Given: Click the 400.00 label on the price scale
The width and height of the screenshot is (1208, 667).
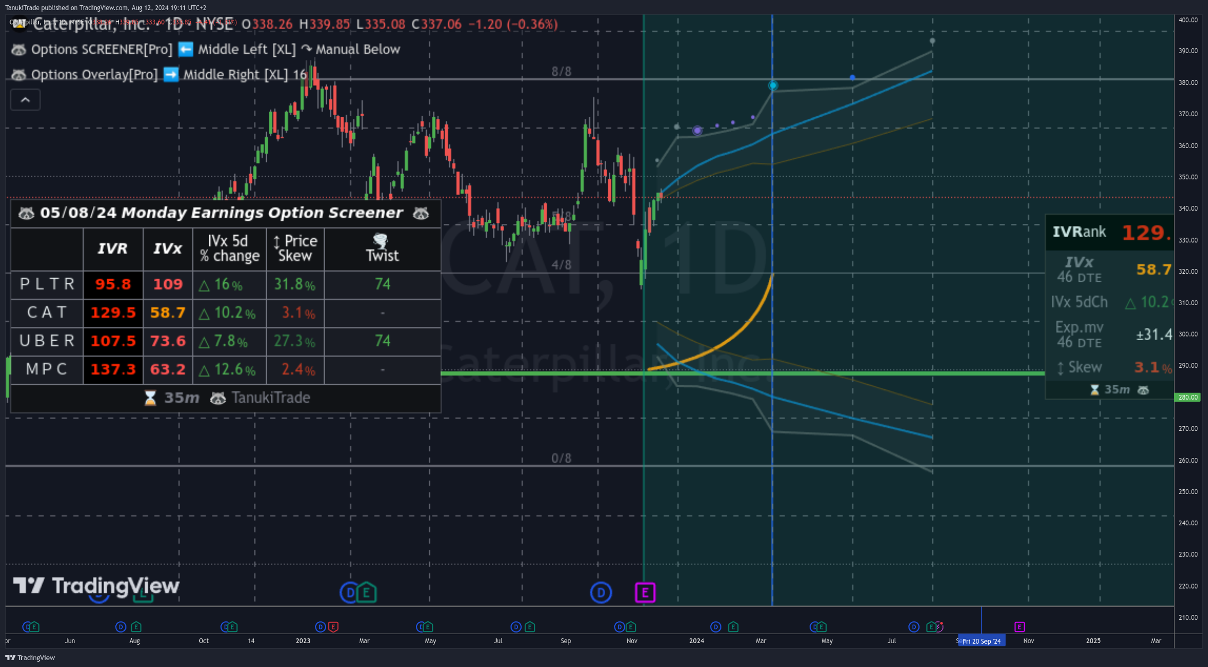Looking at the screenshot, I should pos(1188,20).
